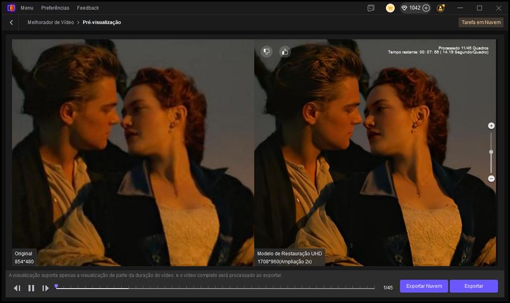
Task: Pause the video preview playback
Action: click(x=31, y=288)
